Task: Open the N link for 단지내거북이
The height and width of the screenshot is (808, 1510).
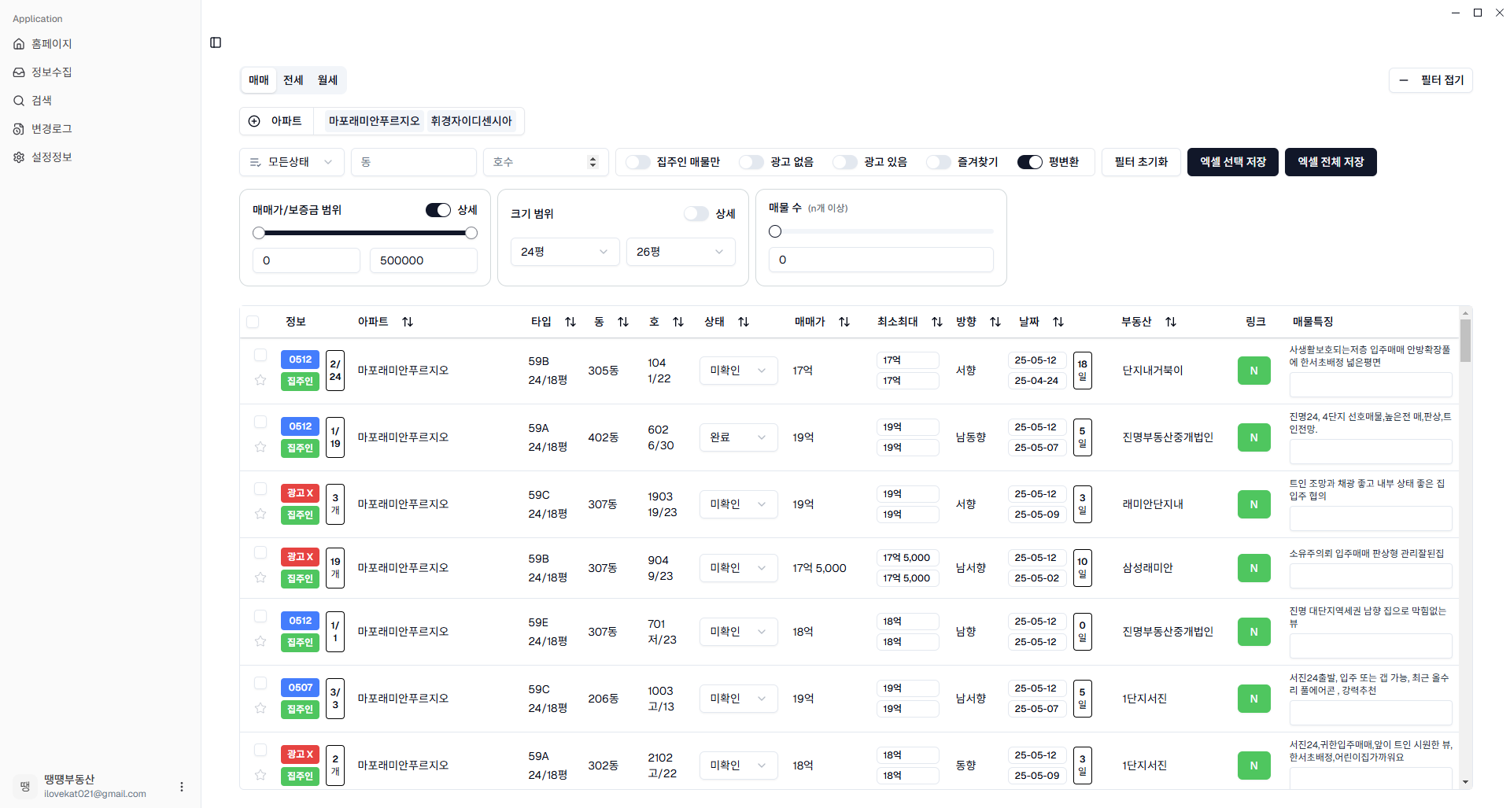Action: (x=1253, y=371)
